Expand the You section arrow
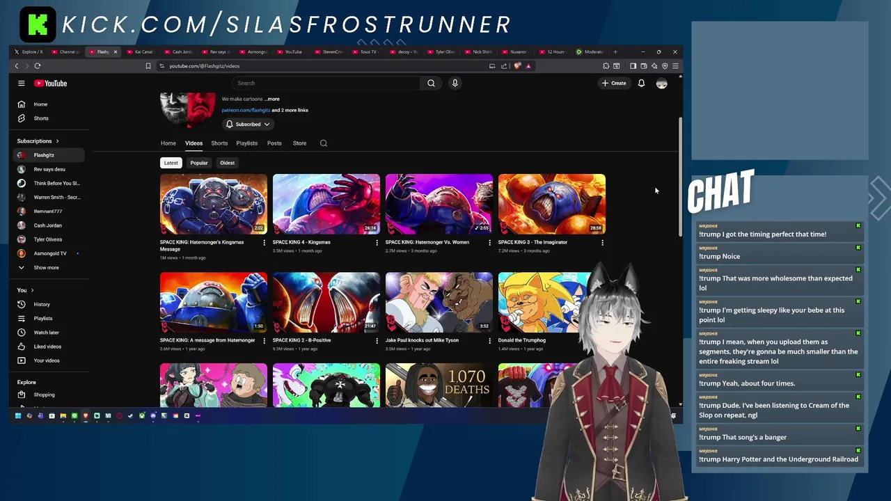This screenshot has width=891, height=501. point(32,290)
